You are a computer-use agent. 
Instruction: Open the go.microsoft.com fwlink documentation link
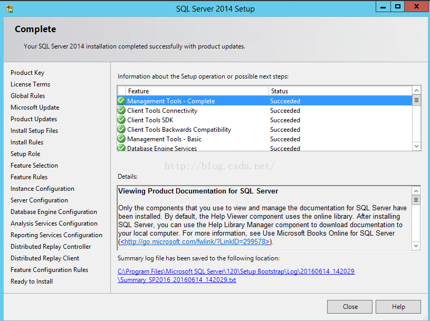click(195, 241)
